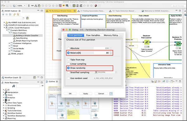Click the auto layout toolbar icon
Screen dimensions: 187x121
[36, 6]
